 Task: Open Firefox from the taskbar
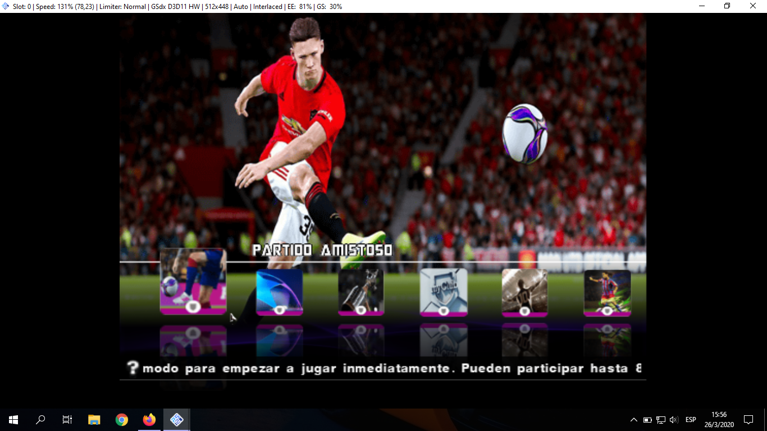click(149, 419)
